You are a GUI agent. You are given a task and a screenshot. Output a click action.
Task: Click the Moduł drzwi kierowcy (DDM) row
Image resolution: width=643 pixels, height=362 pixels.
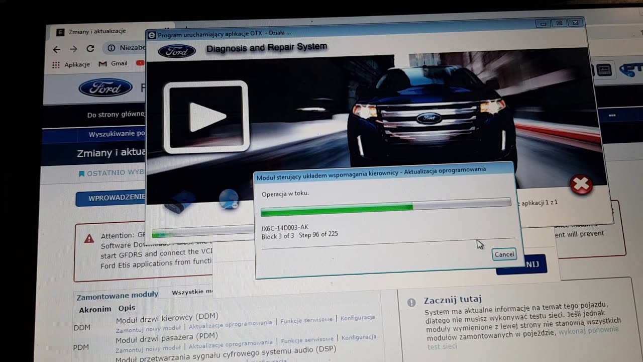pyautogui.click(x=167, y=317)
